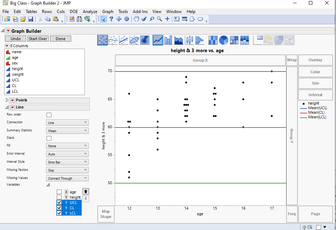
Task: Activate the polygon drawing tool
Action: 192,19
